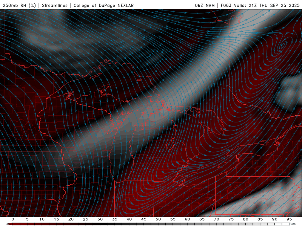Click the colorbar label "20"
The height and width of the screenshot is (226, 302).
coord(71,219)
